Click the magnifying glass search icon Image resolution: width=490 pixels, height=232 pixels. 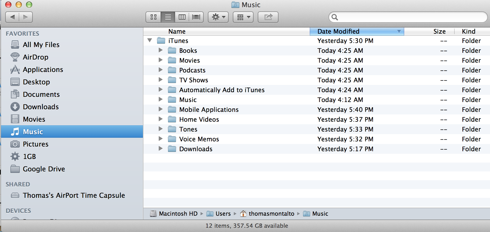(335, 17)
